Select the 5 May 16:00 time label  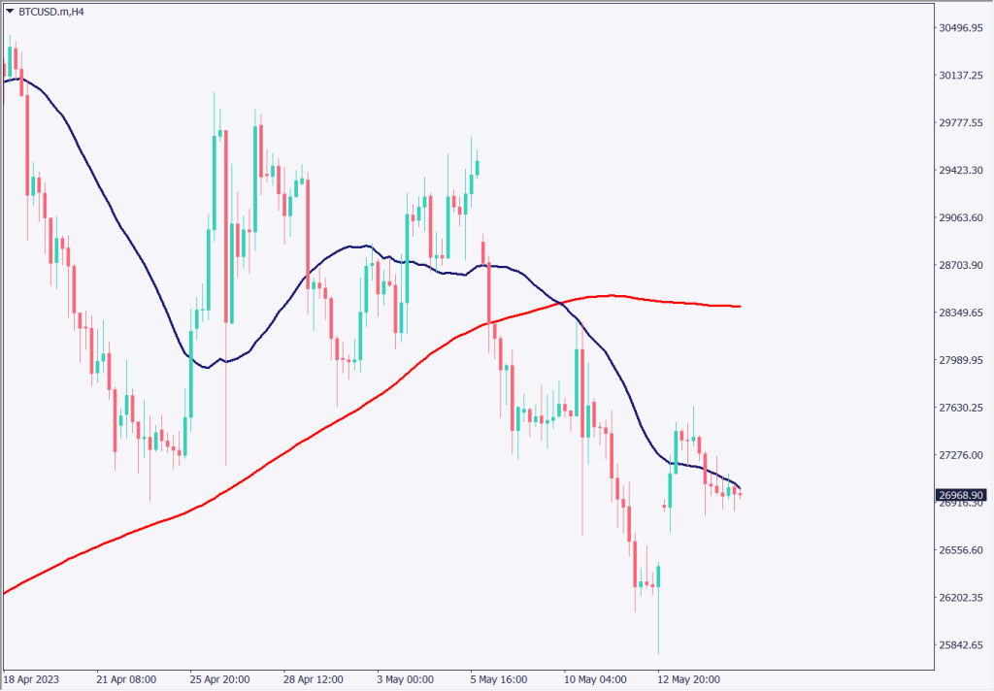click(498, 678)
